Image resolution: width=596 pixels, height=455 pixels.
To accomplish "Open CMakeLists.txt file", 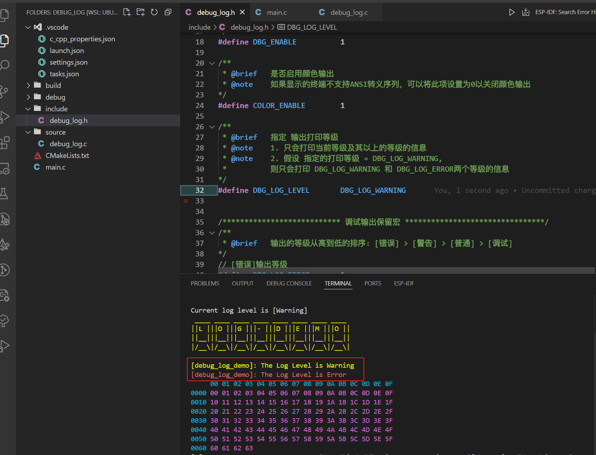I will [x=98, y=155].
